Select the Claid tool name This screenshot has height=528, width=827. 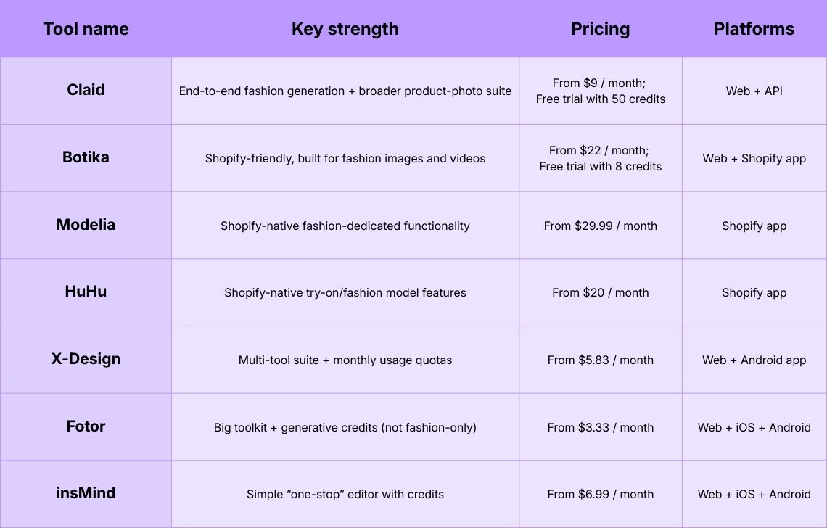pos(86,90)
